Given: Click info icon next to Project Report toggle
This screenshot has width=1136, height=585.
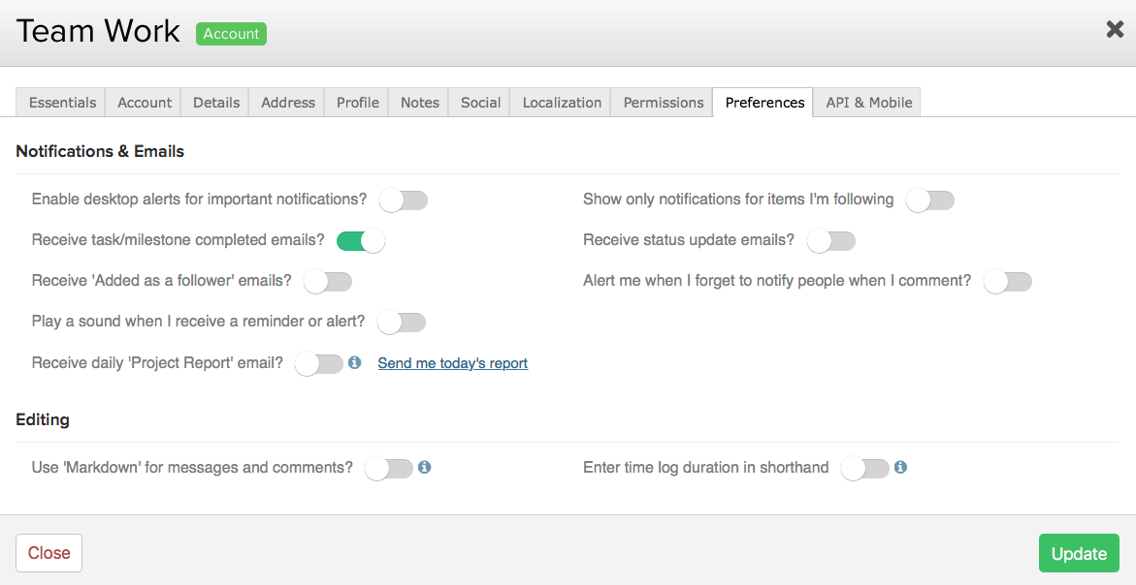Looking at the screenshot, I should pyautogui.click(x=354, y=362).
